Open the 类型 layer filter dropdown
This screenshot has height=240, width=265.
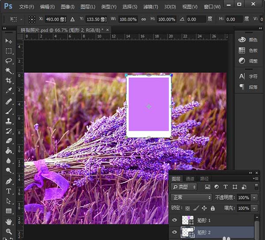184,187
